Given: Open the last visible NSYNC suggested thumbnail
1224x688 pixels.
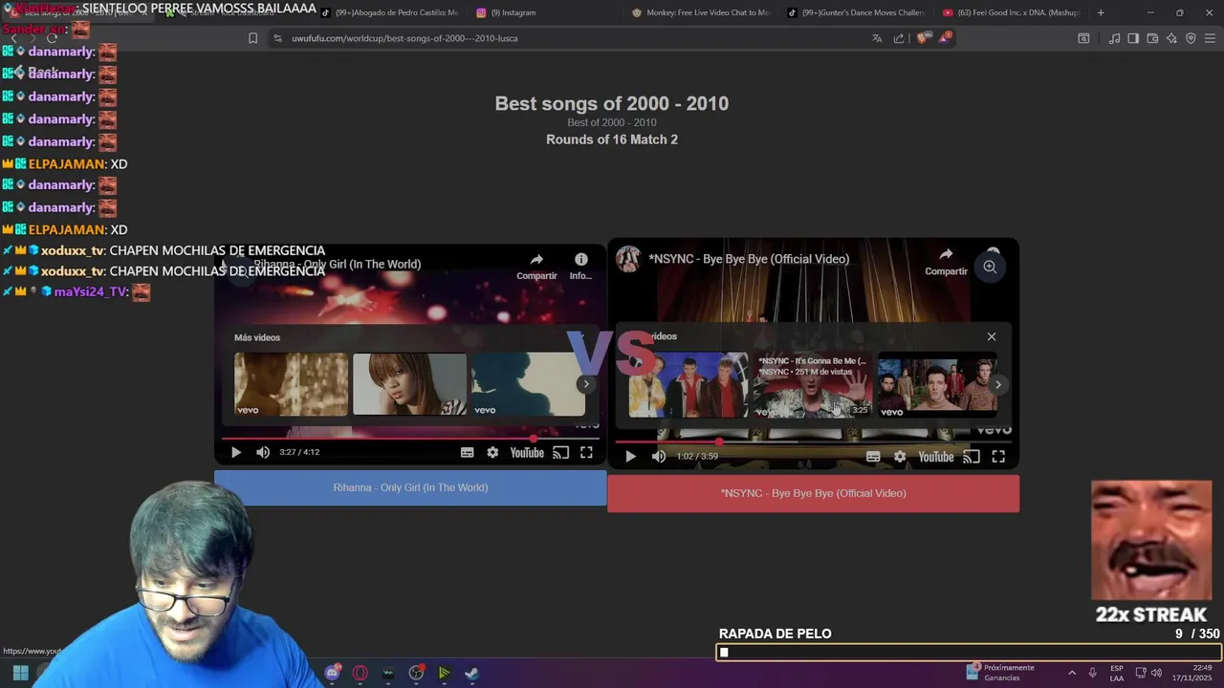Looking at the screenshot, I should [x=937, y=384].
